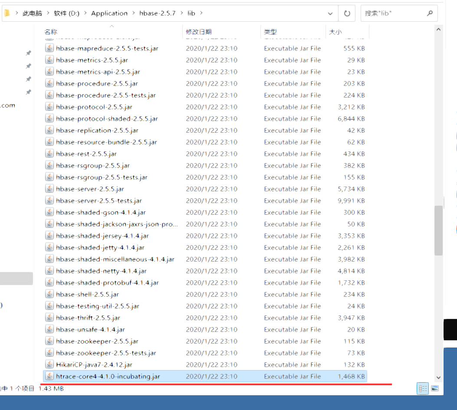Open the address bar history dropdown
Viewport: 457px width, 410px height.
point(330,13)
